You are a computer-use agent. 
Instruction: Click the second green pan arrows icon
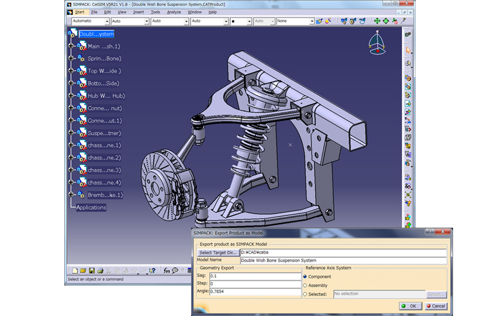tap(386, 21)
